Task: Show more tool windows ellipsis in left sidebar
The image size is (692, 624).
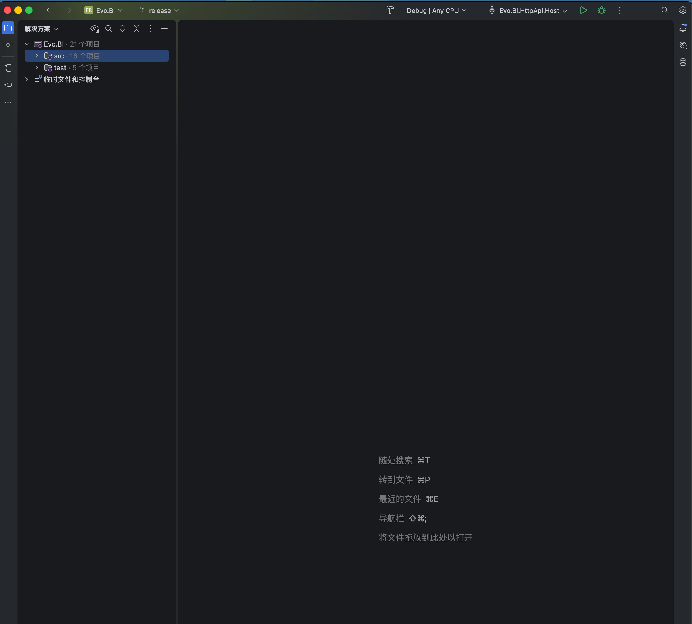Action: (x=8, y=102)
